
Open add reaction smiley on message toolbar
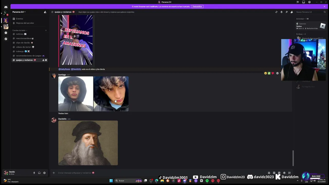click(277, 73)
